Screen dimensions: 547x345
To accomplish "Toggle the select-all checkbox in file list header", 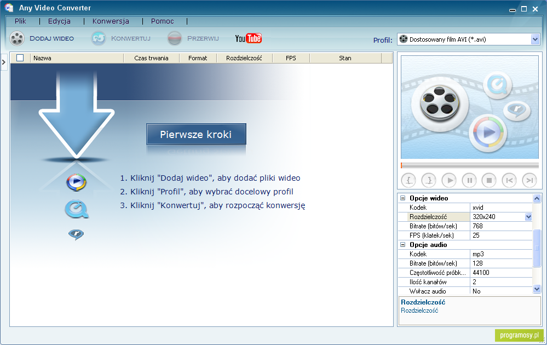I will (20, 58).
